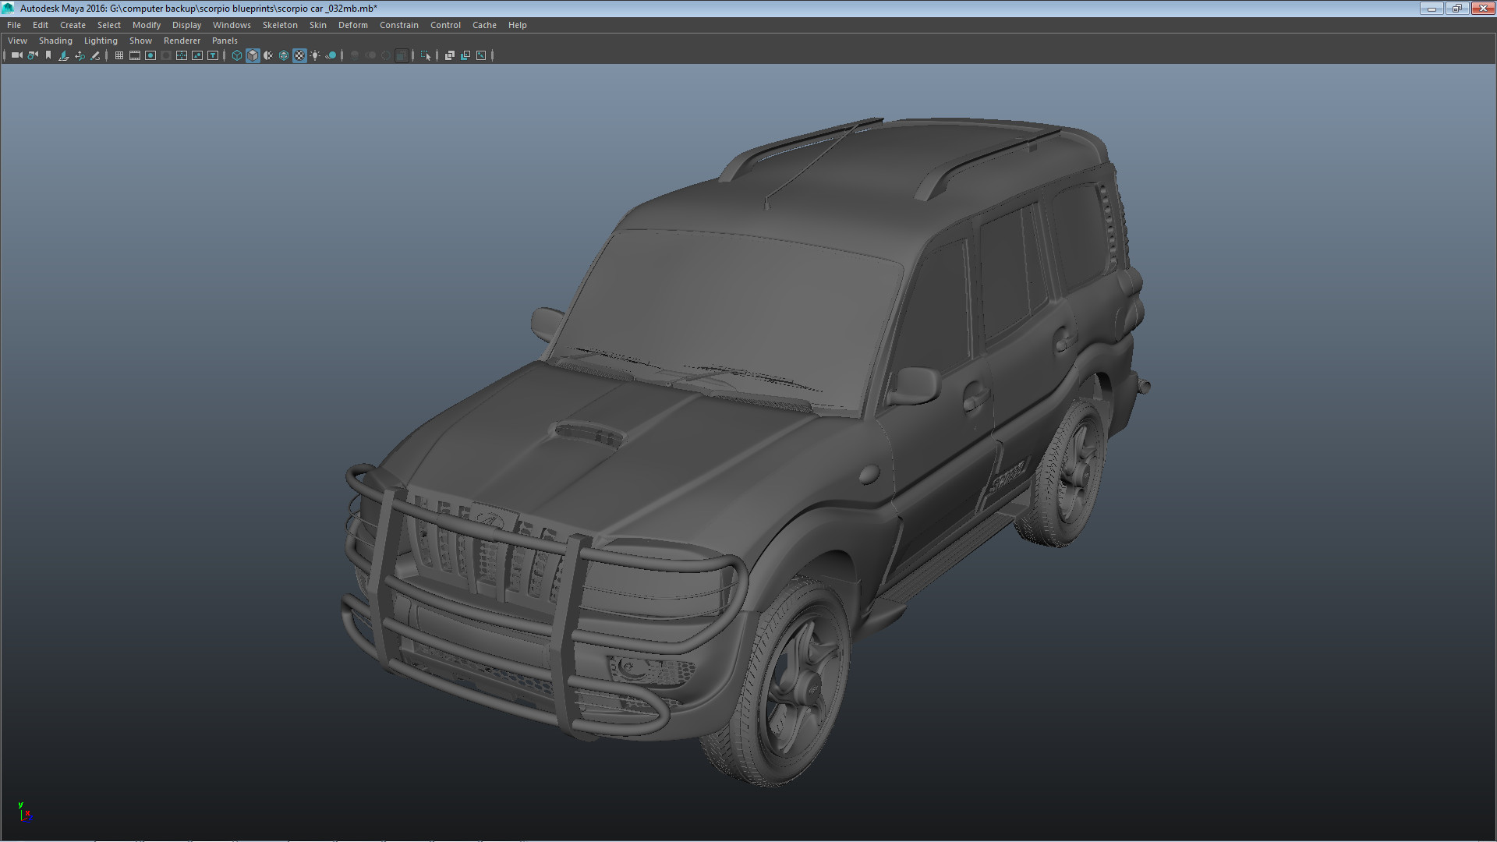Open the Renderer menu for this viewport
The image size is (1497, 842).
(182, 40)
